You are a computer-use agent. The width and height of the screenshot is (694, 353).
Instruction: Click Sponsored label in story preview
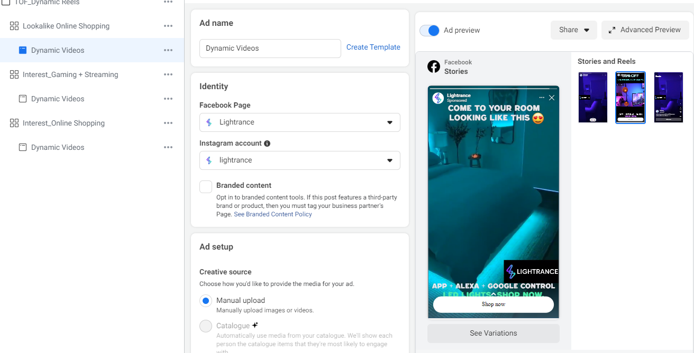[x=457, y=100]
